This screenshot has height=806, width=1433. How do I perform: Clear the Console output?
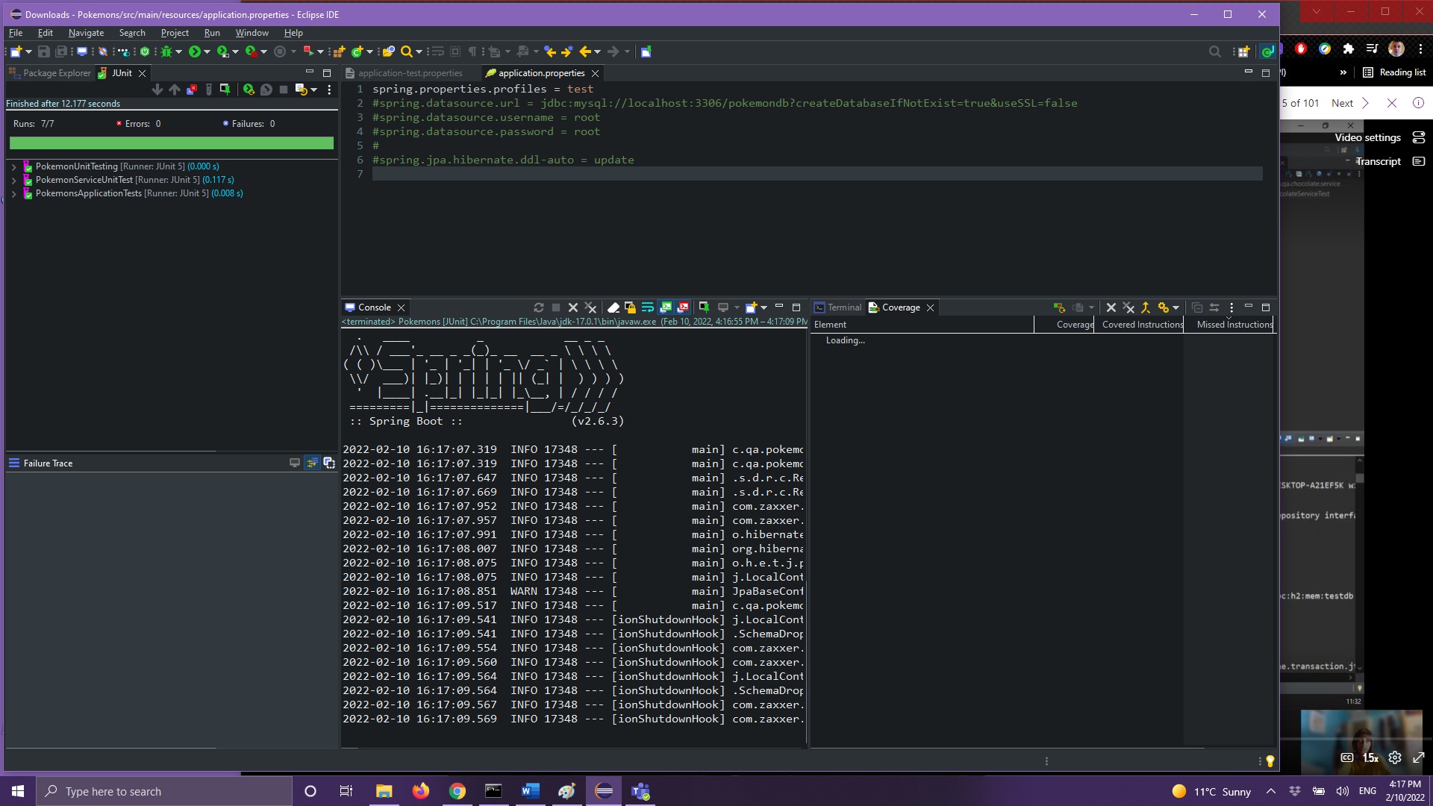tap(613, 307)
